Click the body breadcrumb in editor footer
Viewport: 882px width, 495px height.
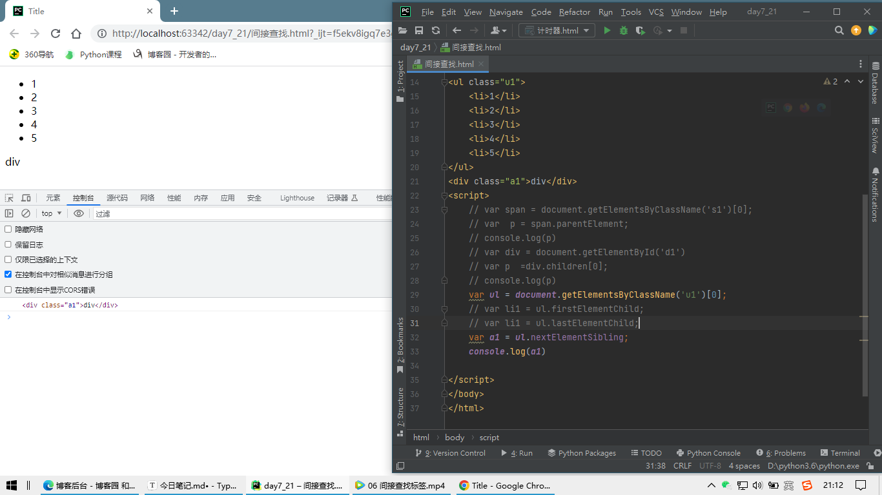point(455,438)
